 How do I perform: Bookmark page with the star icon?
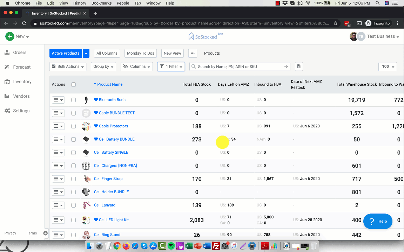(336, 23)
